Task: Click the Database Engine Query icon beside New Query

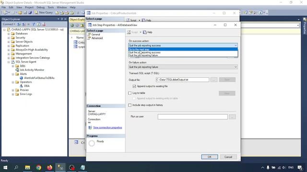Action: click(57, 13)
